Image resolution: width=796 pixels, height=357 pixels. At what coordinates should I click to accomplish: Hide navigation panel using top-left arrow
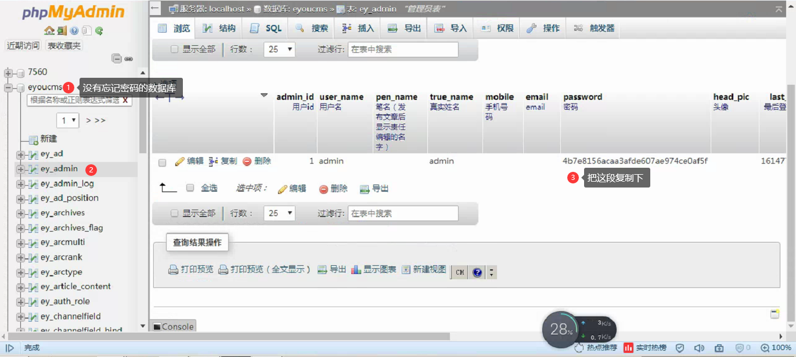point(155,8)
